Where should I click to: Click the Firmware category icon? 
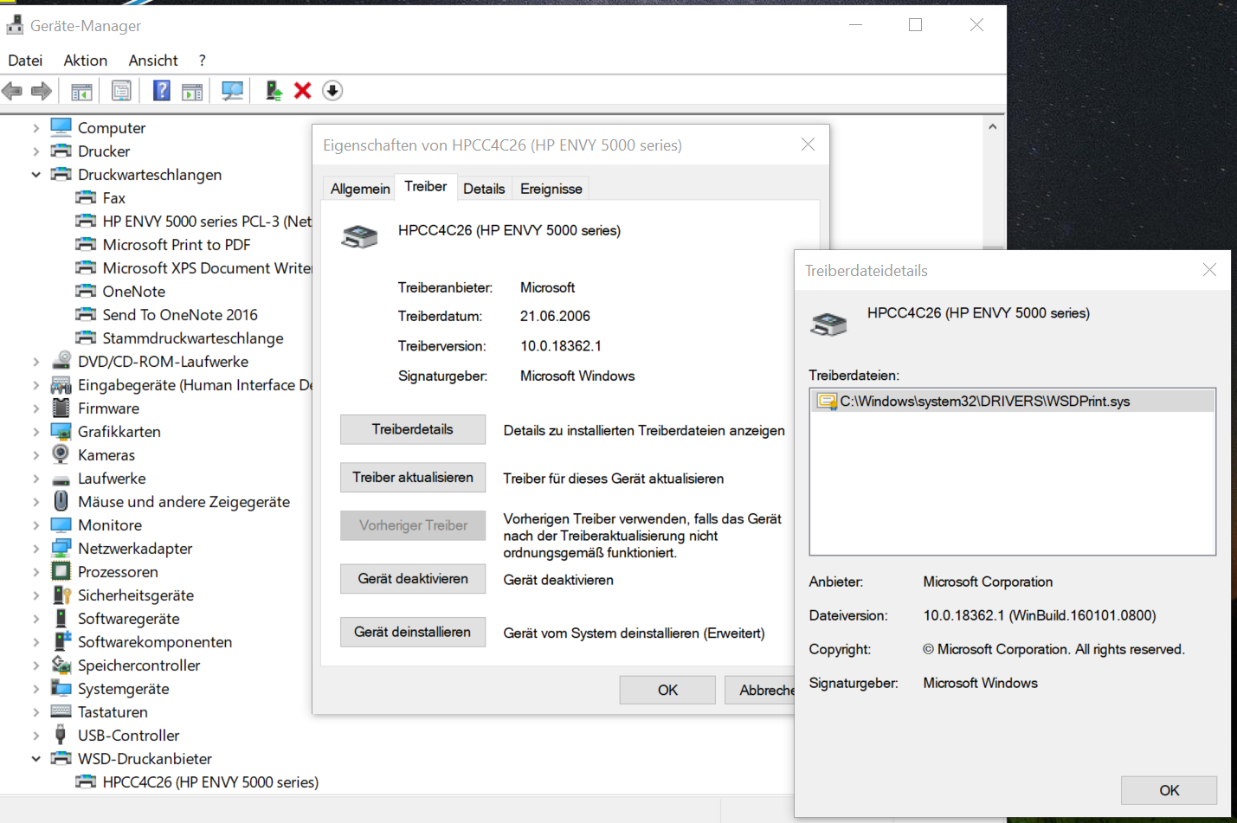point(61,408)
